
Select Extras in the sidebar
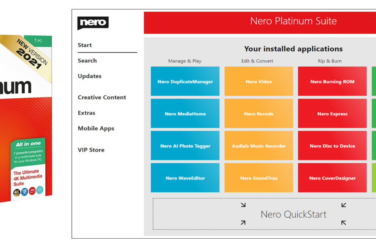[x=87, y=112]
